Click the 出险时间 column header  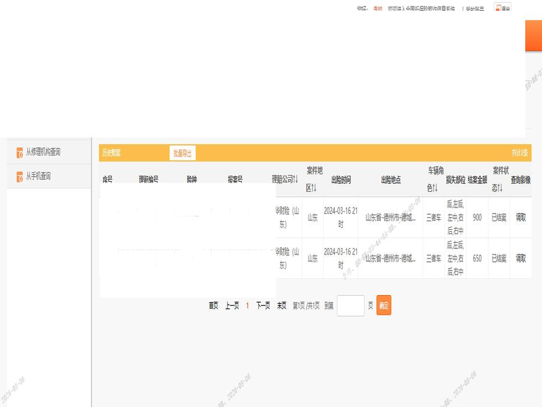tap(341, 180)
